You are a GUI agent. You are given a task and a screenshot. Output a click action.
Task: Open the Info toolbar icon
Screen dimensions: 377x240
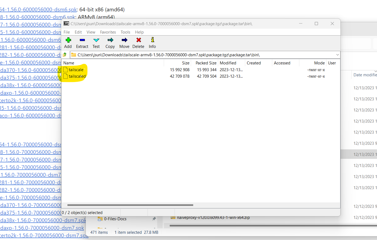coord(152,40)
